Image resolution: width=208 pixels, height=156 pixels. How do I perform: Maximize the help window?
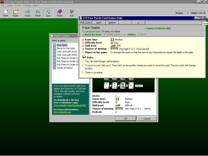point(199,18)
